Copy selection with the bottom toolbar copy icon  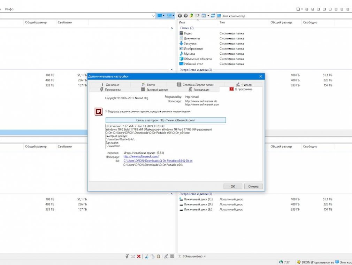click(x=152, y=256)
